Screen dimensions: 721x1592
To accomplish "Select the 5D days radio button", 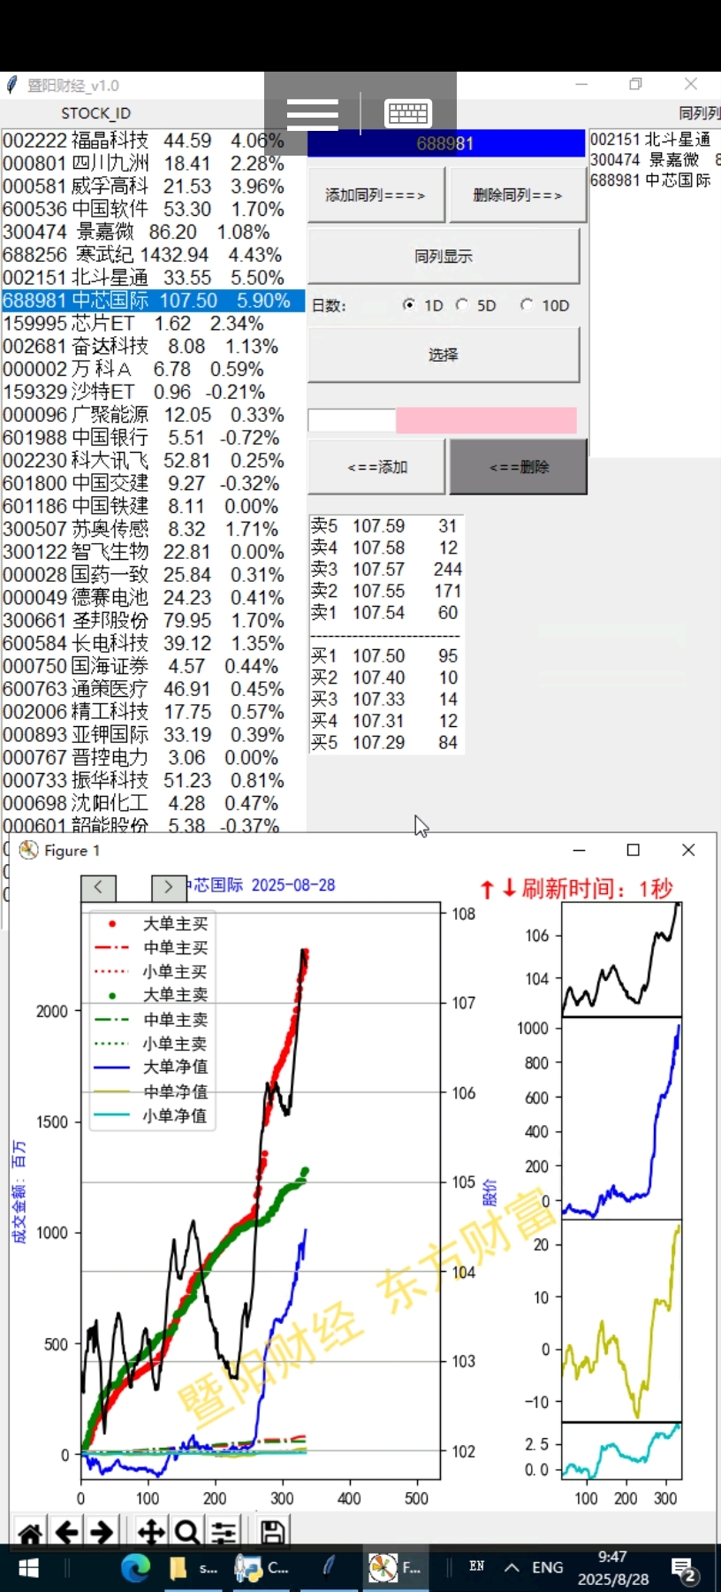I will point(462,305).
